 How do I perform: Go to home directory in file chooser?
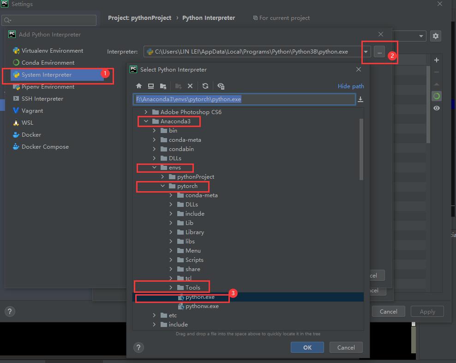tap(139, 86)
